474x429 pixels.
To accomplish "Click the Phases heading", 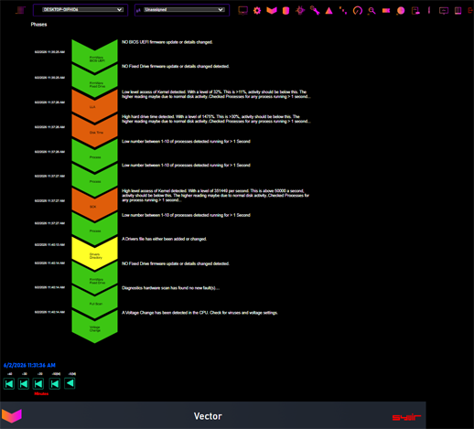I will pyautogui.click(x=38, y=25).
